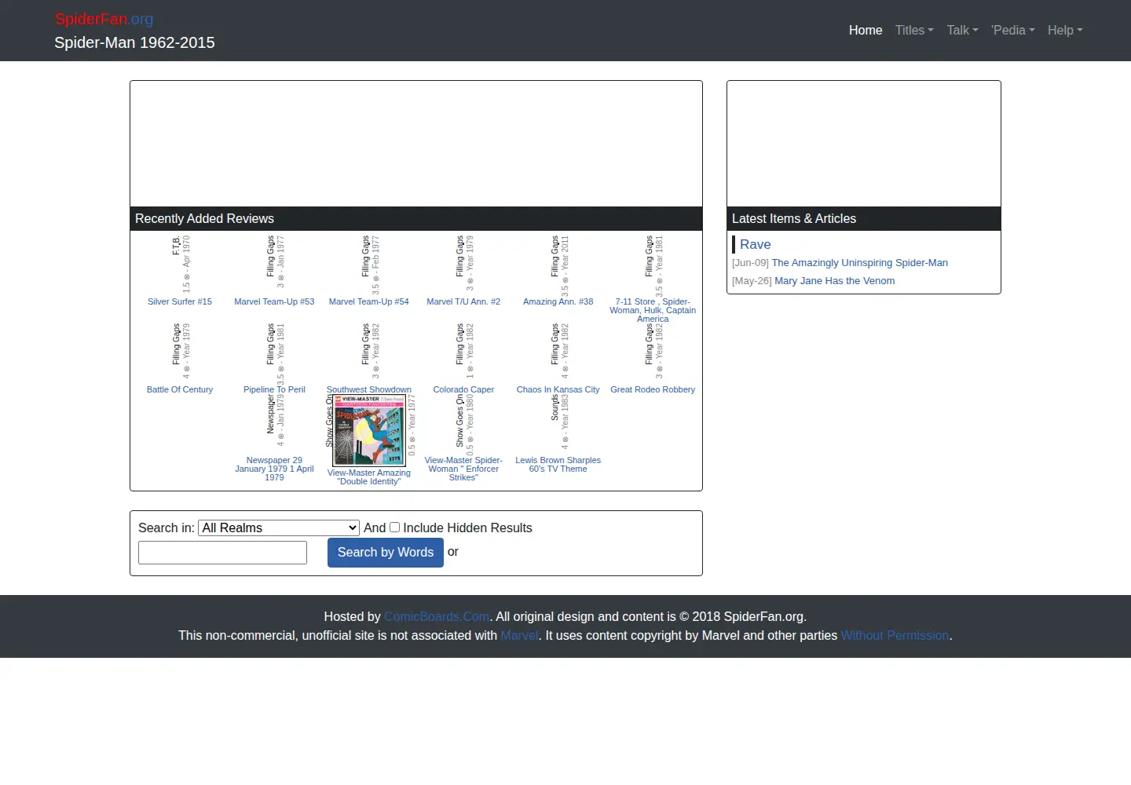Viewport: 1131px width, 785px height.
Task: Open Newspaper 29 January 1979 review
Action: [274, 469]
